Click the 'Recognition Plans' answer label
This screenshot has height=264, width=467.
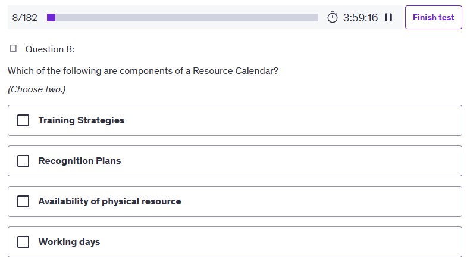(x=80, y=161)
